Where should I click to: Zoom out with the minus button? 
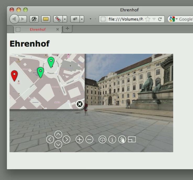[x=89, y=140]
